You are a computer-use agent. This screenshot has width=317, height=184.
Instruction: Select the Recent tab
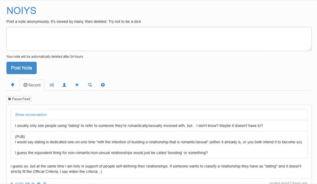click(32, 85)
